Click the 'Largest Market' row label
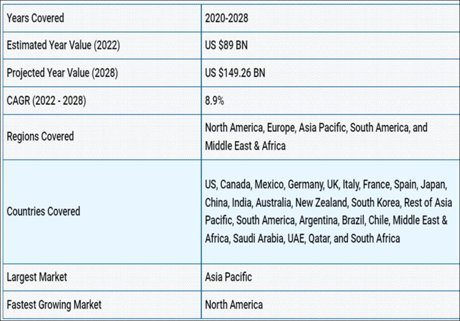This screenshot has width=460, height=321. [x=37, y=277]
